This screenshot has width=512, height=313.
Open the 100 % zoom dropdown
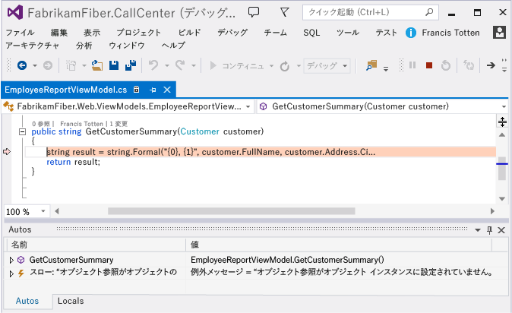[x=43, y=211]
